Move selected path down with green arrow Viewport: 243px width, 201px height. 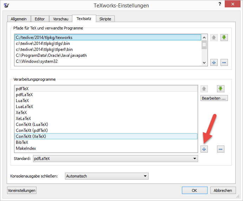pos(224,38)
